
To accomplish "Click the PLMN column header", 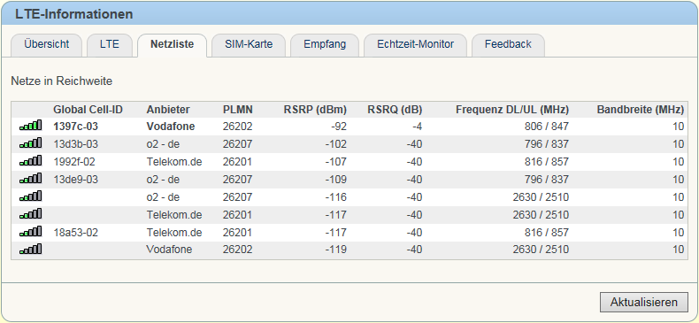I will (x=238, y=110).
